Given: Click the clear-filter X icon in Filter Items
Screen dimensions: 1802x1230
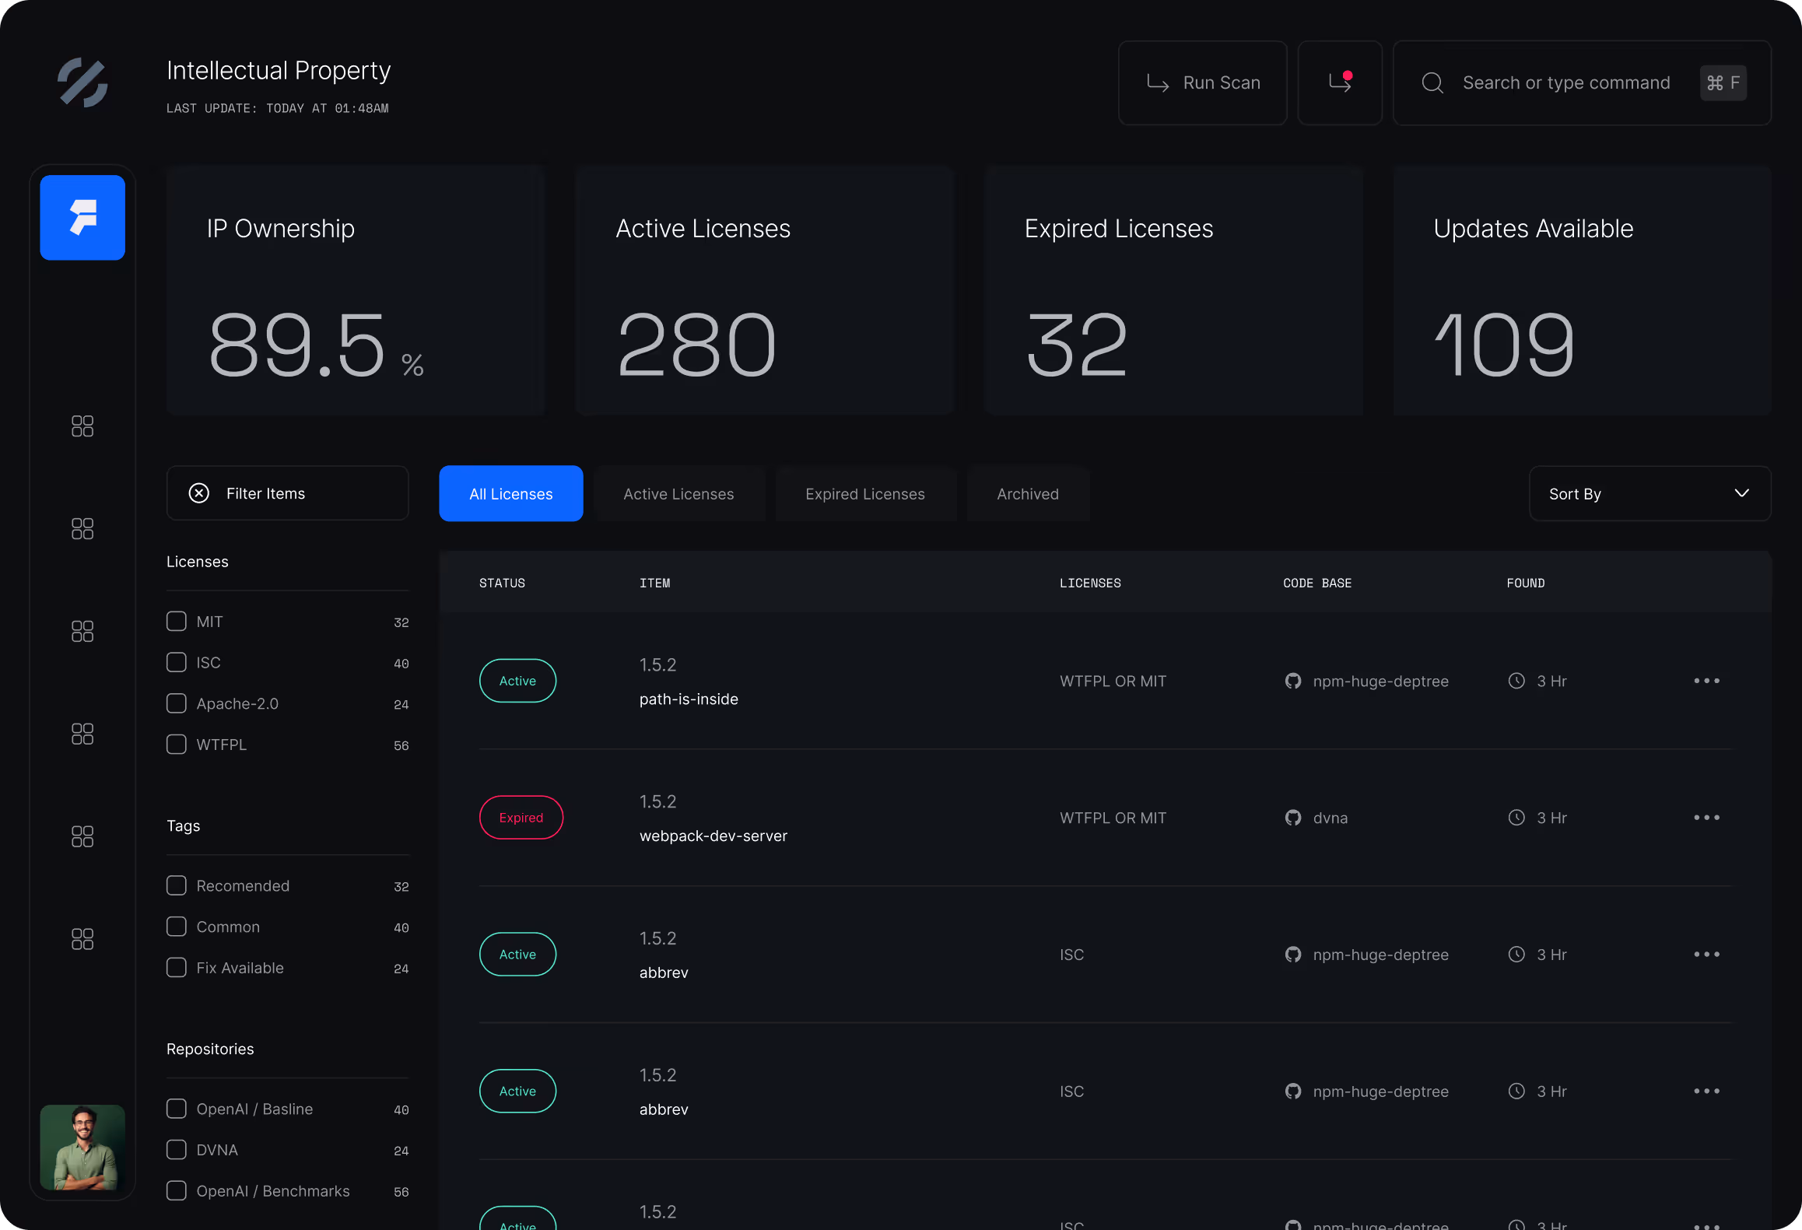Looking at the screenshot, I should point(199,493).
